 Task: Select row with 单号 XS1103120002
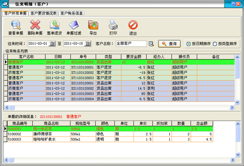(x=119, y=88)
